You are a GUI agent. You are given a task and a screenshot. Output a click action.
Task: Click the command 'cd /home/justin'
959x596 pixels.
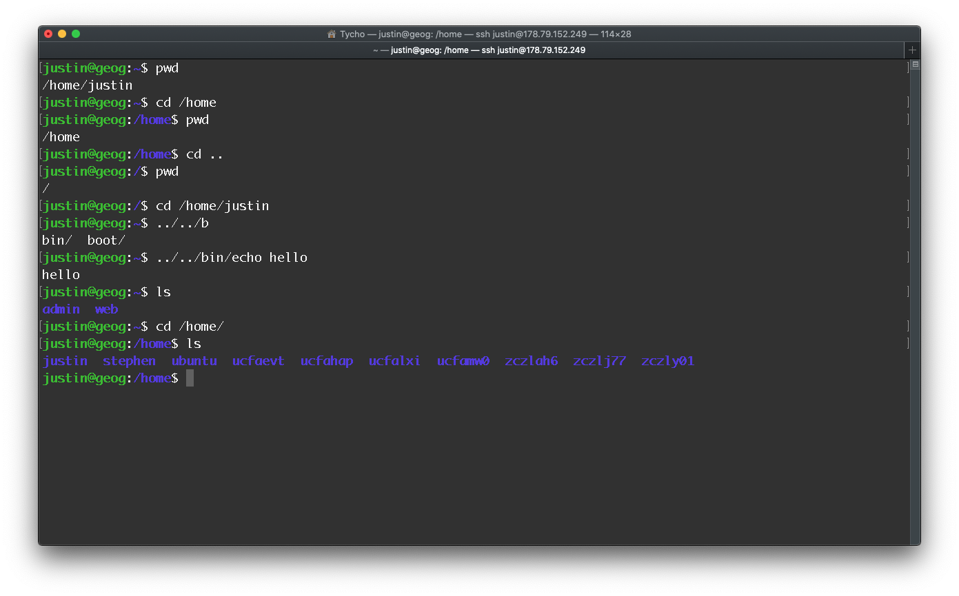[x=212, y=206]
